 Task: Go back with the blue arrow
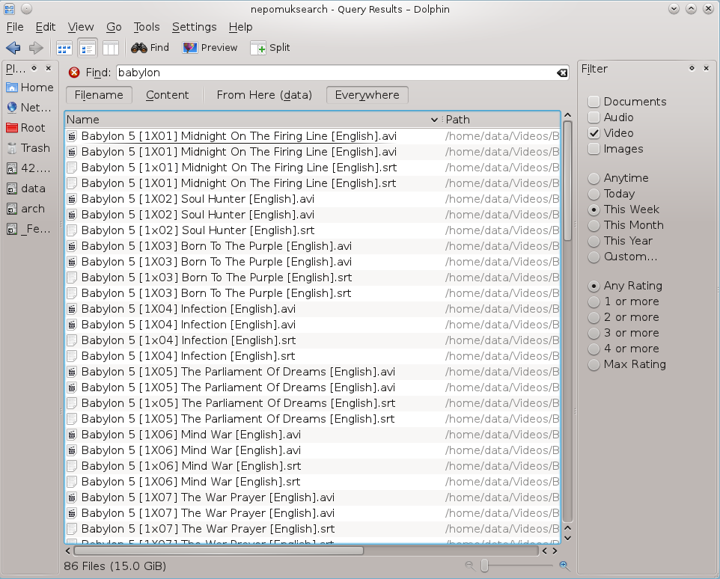tap(13, 48)
